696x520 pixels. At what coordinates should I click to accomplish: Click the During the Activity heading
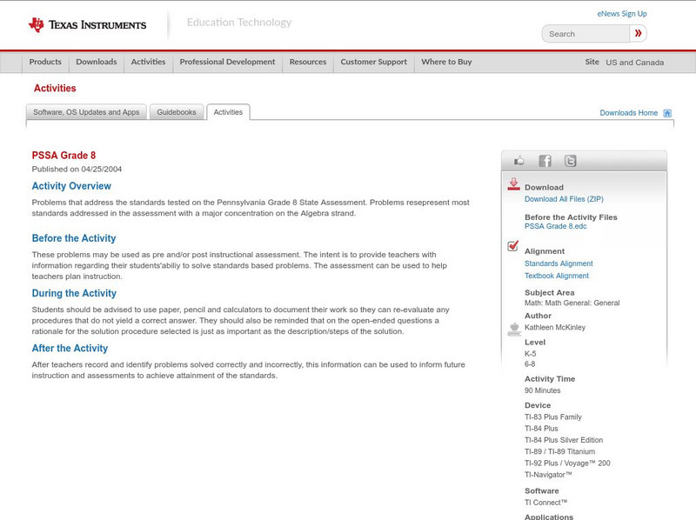coord(74,293)
